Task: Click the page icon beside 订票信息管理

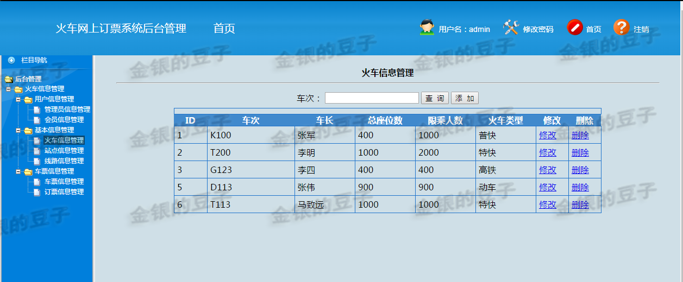Action: coord(37,193)
